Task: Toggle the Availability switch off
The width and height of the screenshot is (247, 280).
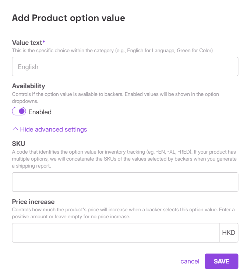Action: 19,111
